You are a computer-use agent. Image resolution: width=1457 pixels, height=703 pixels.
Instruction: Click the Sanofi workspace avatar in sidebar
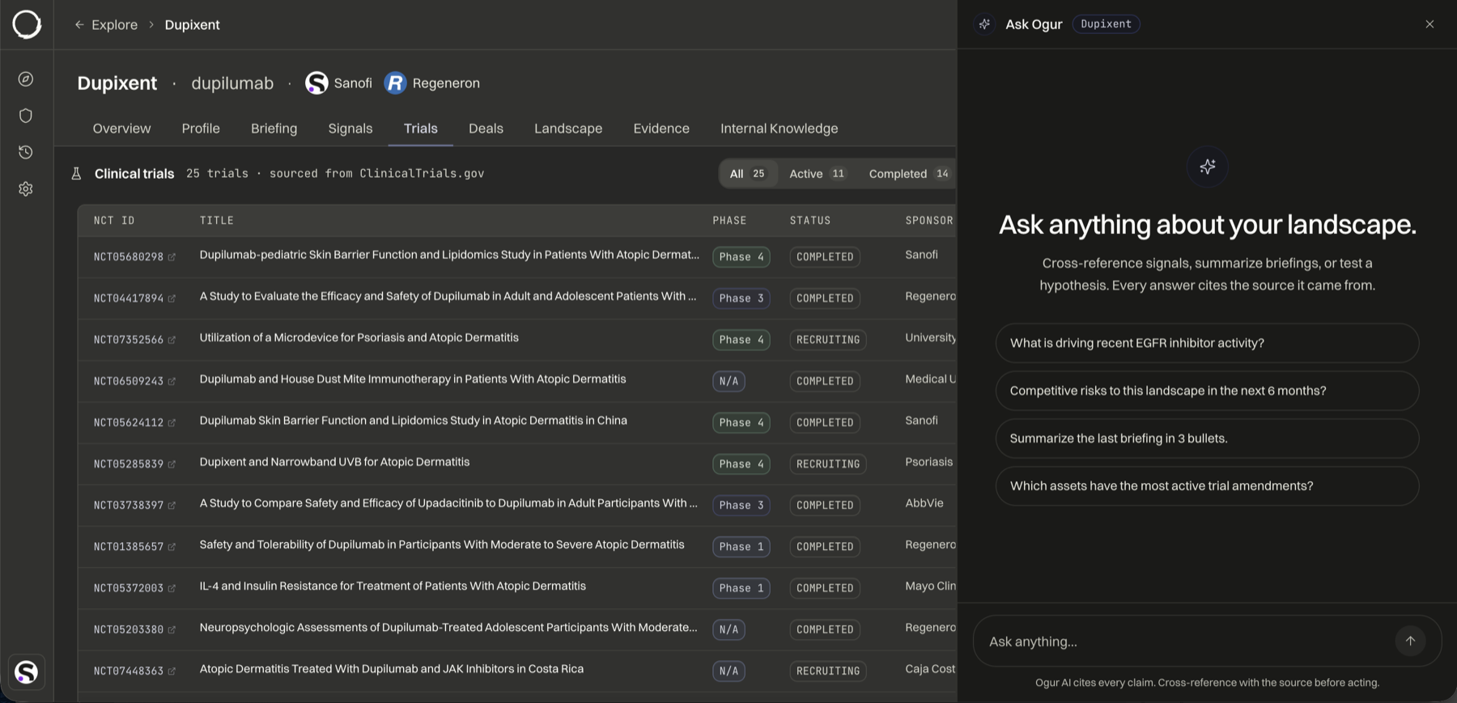pyautogui.click(x=27, y=671)
